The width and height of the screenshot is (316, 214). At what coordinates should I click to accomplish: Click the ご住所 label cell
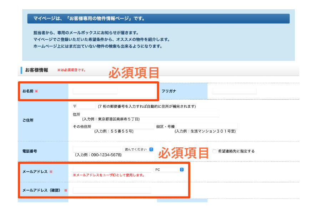(43, 120)
